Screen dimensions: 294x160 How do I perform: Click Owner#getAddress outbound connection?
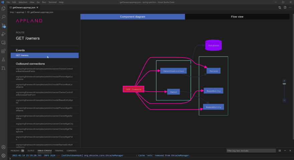pos(45,117)
